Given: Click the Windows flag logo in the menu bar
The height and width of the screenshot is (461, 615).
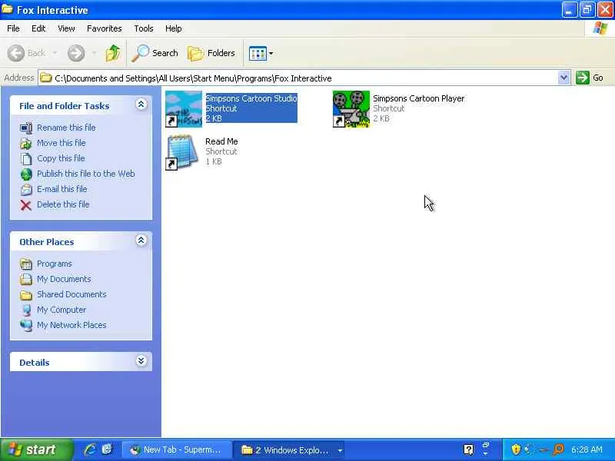Looking at the screenshot, I should [600, 28].
